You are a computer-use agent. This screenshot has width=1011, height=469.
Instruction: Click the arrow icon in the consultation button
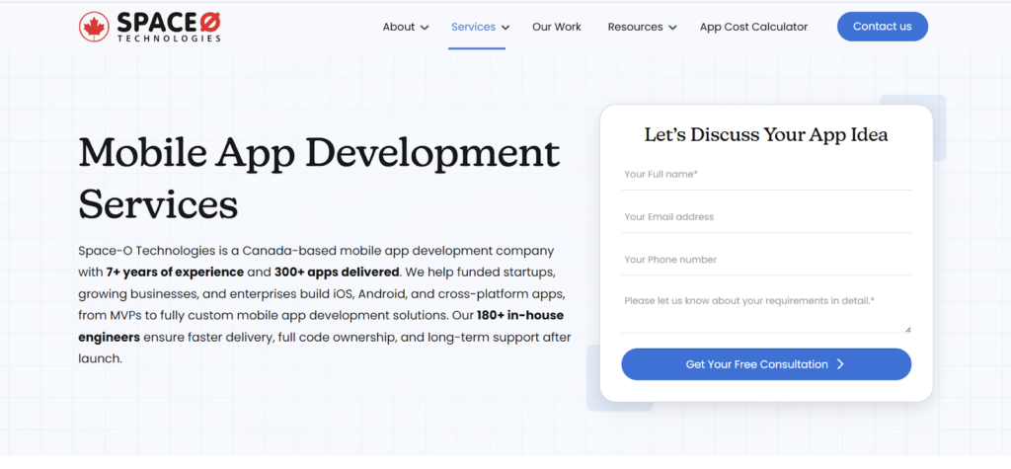(840, 364)
